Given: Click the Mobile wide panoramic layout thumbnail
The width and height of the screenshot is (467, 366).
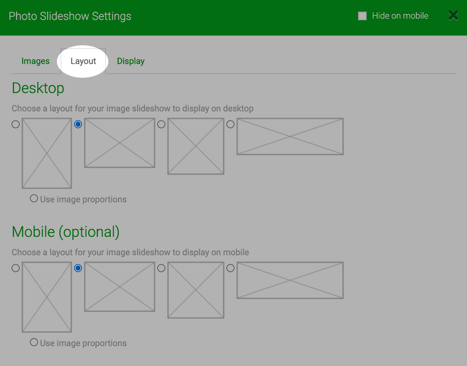Looking at the screenshot, I should pos(290,280).
